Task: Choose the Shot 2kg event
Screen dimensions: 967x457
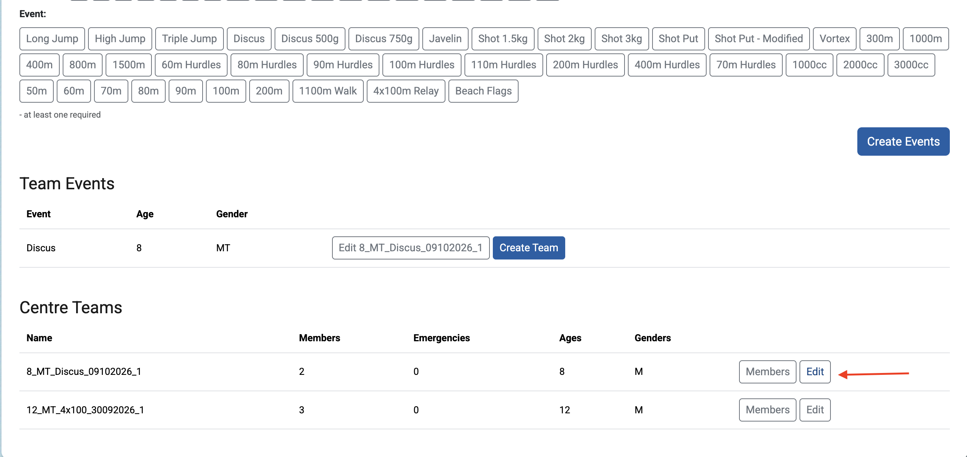Action: coord(564,39)
